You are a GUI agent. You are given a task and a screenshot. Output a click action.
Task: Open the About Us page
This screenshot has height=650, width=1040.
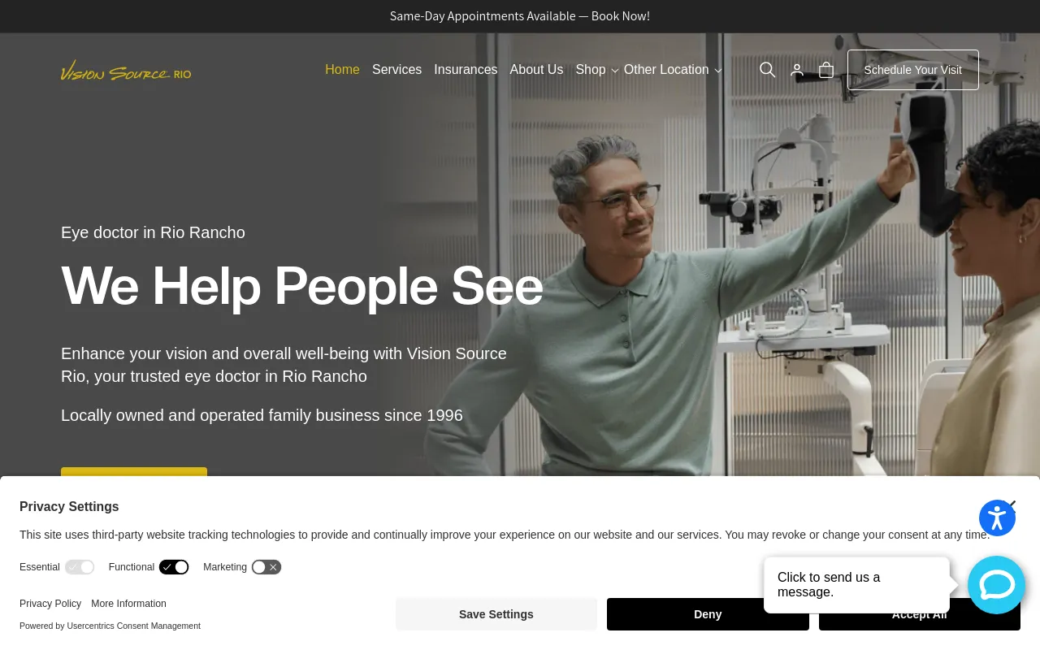[x=536, y=70]
